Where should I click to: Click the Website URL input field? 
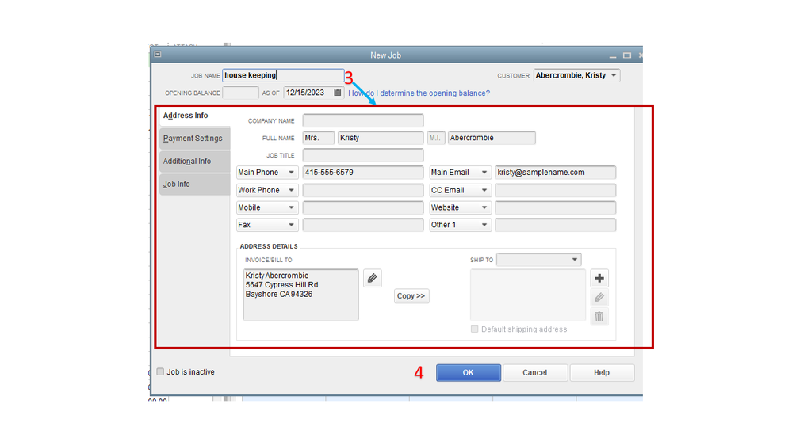point(555,207)
